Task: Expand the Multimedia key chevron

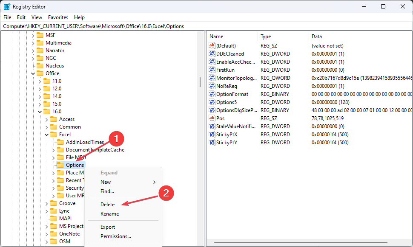Action: [x=33, y=43]
